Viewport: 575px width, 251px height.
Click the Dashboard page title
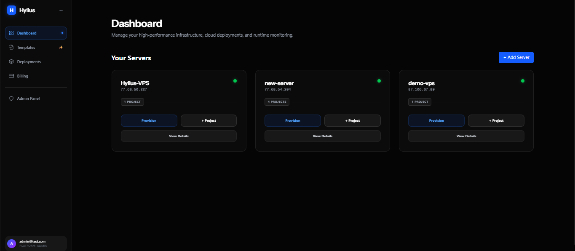[x=136, y=23]
